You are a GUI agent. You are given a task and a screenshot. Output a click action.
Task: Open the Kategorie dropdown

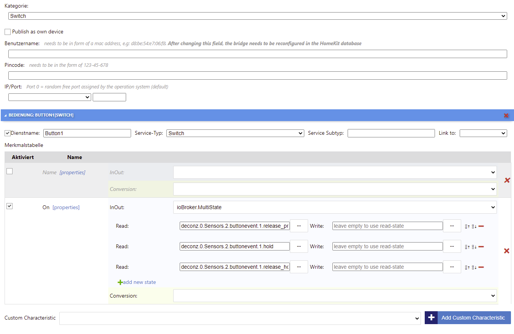(x=258, y=16)
